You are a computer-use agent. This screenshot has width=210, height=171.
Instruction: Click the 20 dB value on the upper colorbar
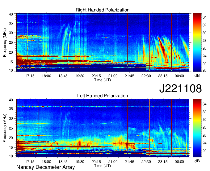(x=204, y=70)
